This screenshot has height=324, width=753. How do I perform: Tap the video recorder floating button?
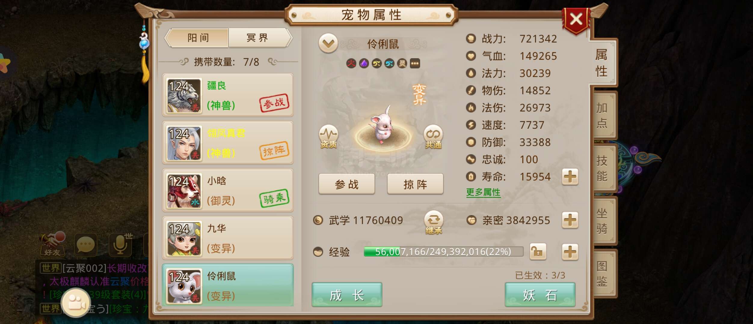tap(75, 302)
